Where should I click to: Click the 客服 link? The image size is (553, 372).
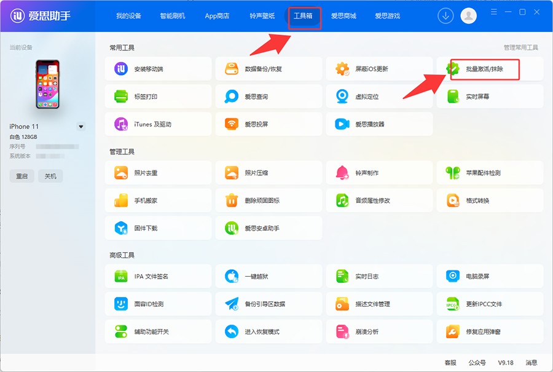450,363
